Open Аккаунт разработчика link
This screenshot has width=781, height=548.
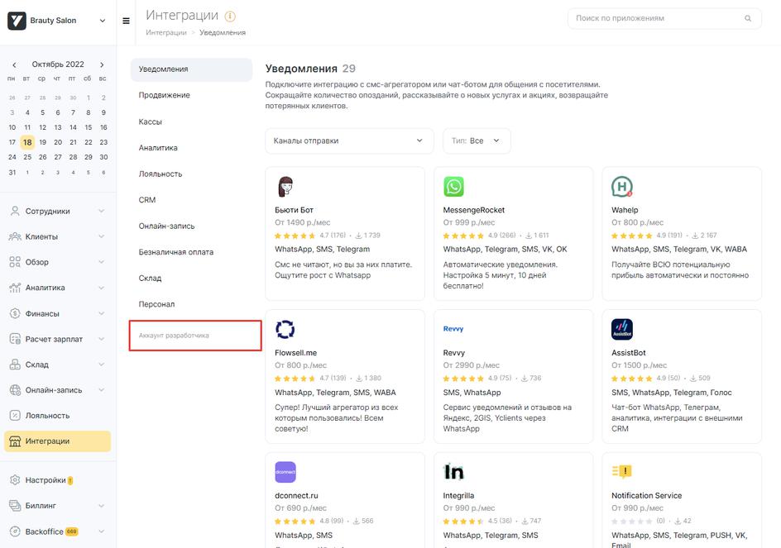click(x=175, y=336)
